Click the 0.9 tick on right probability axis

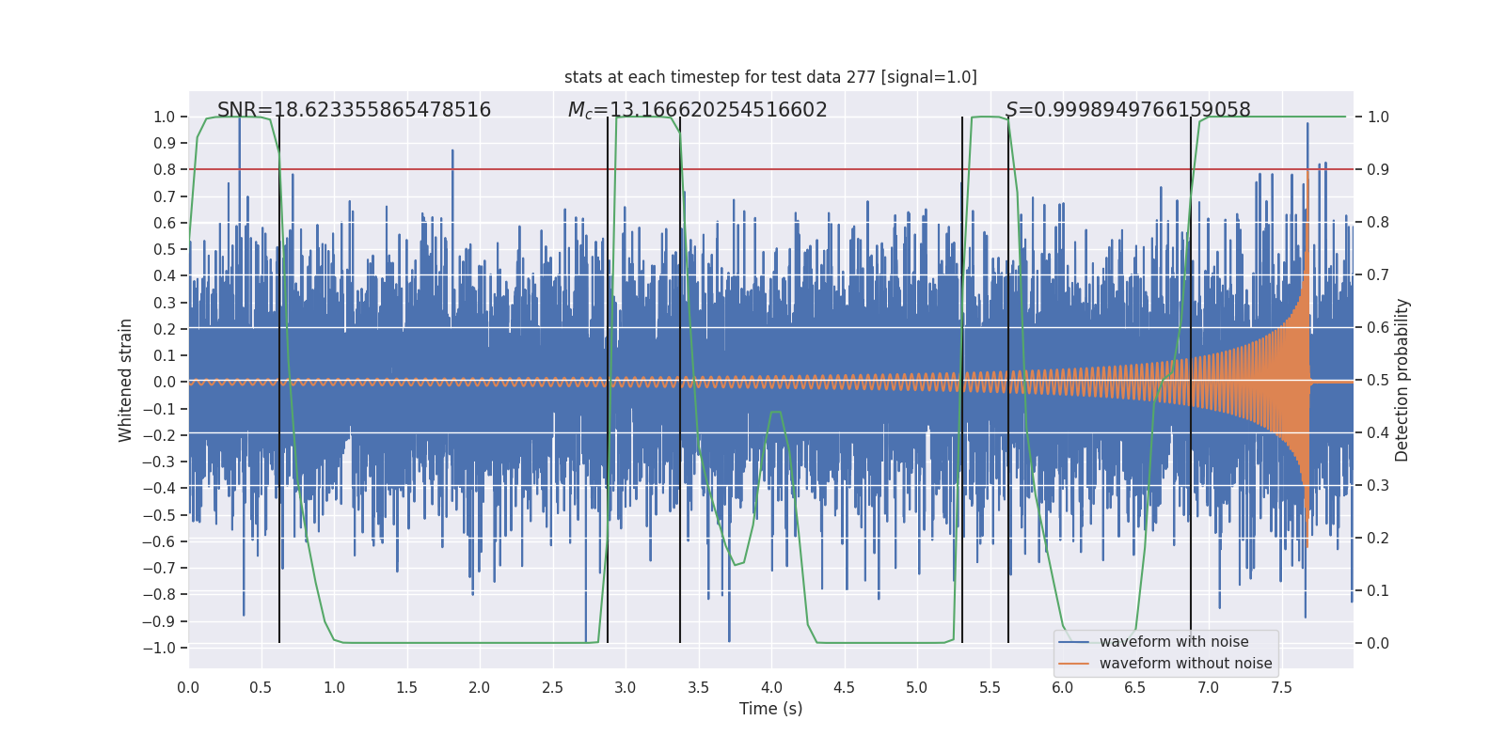click(1378, 170)
